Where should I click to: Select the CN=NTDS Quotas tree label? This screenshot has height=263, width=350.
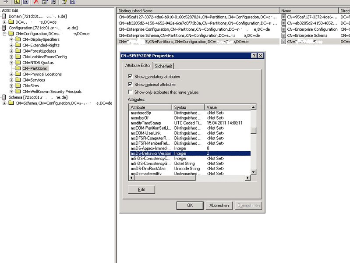click(38, 63)
